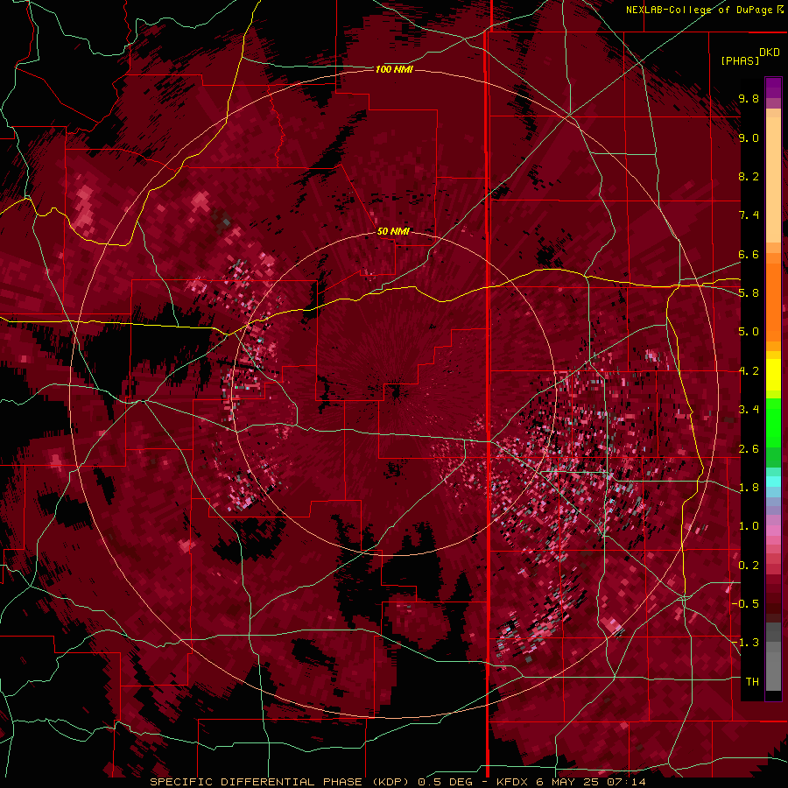
Task: Click the -0.5 scale value
Action: tap(746, 604)
